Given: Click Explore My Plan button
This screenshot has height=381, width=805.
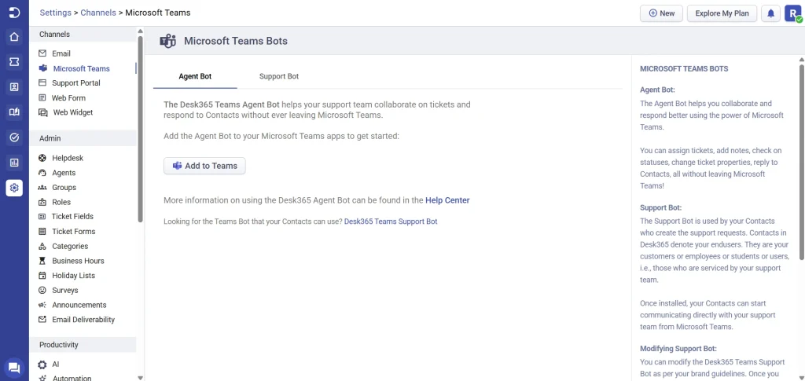Looking at the screenshot, I should tap(722, 13).
